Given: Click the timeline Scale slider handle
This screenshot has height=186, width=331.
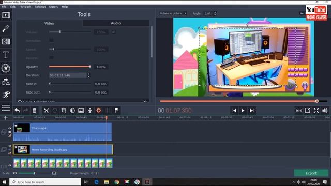Looking at the screenshot, I should click(x=35, y=173).
